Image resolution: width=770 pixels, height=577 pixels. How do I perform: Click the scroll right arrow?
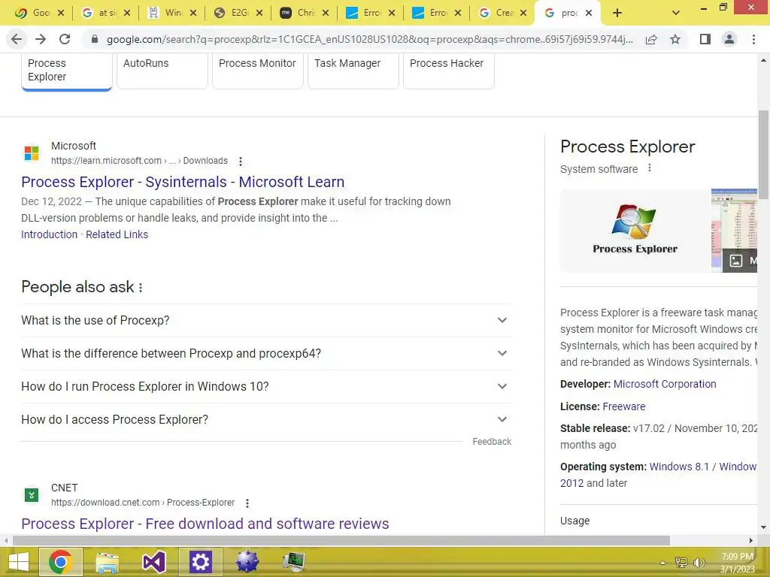coord(751,541)
